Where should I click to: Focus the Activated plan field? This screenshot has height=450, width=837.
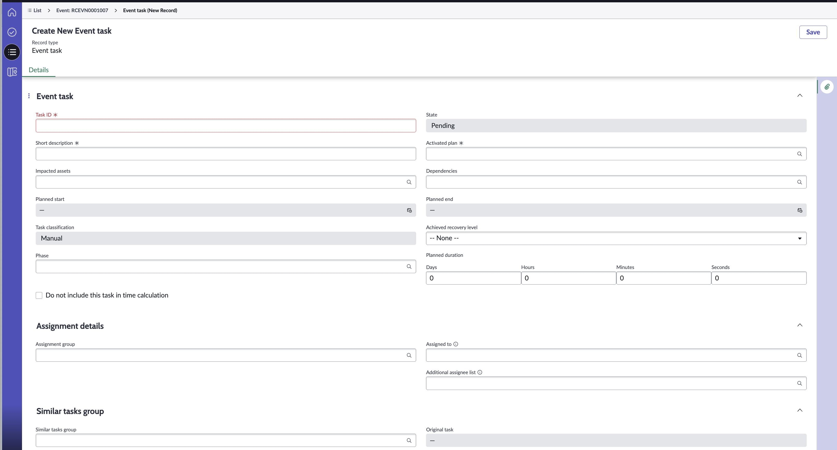click(x=616, y=154)
